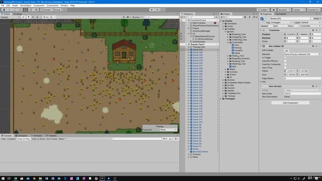Toggle scene audio icon
Image resolution: width=322 pixels, height=181 pixels.
33,17
